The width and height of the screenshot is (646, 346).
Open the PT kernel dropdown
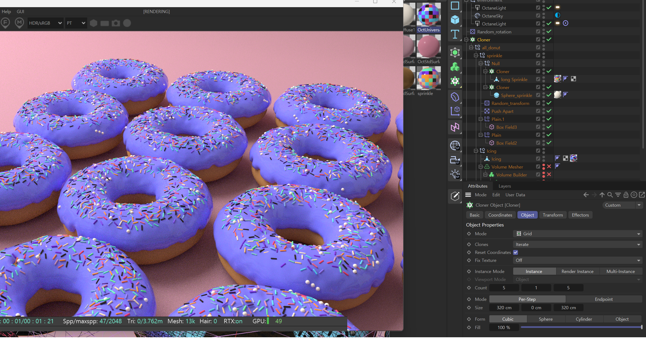coord(76,23)
